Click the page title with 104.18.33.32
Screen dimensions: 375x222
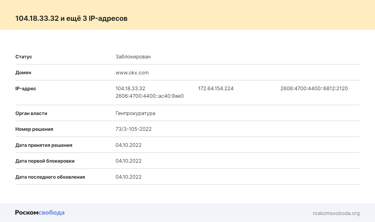point(71,18)
